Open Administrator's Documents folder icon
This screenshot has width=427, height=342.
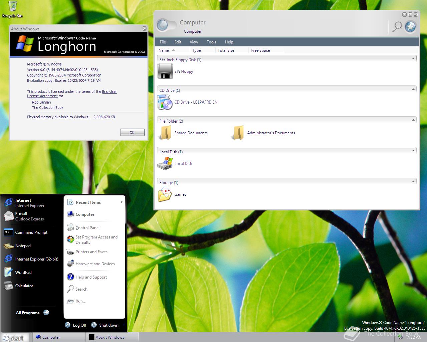tap(238, 133)
